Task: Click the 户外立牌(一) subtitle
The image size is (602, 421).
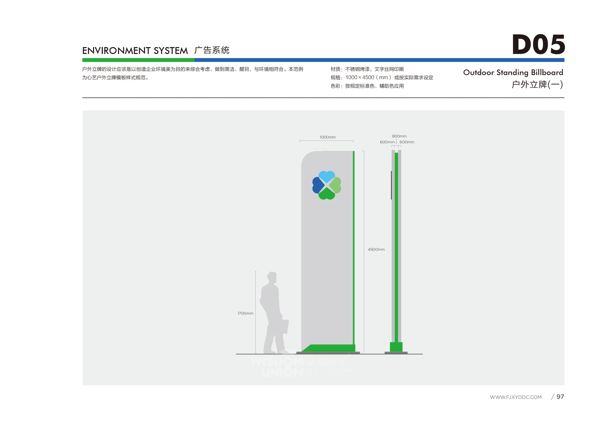Action: [x=537, y=85]
